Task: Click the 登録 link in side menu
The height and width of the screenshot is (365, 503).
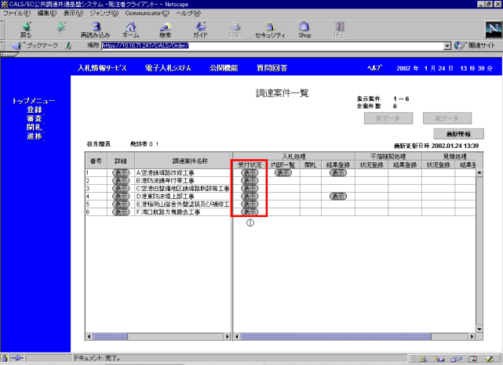Action: pos(35,110)
